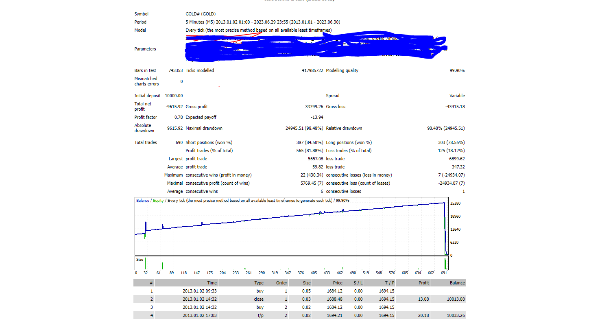The image size is (589, 319).
Task: Click the Absolute drawdown value 9615.92
Action: pyautogui.click(x=175, y=128)
